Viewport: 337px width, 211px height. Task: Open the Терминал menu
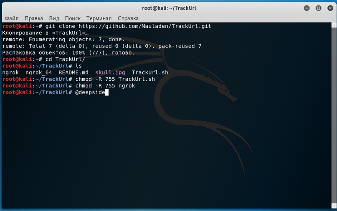(99, 18)
